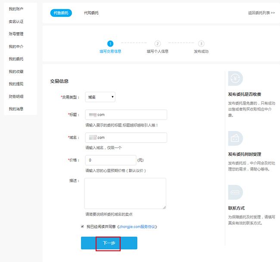Click the fee info icon above 发布委托是否收费
Image resolution: width=280 pixels, height=262 pixels.
point(236,78)
